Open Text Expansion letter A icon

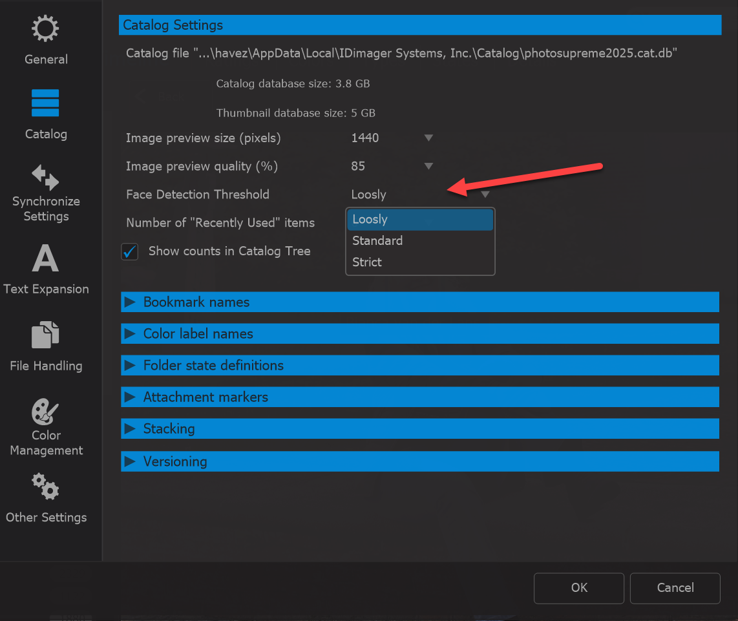[x=45, y=258]
